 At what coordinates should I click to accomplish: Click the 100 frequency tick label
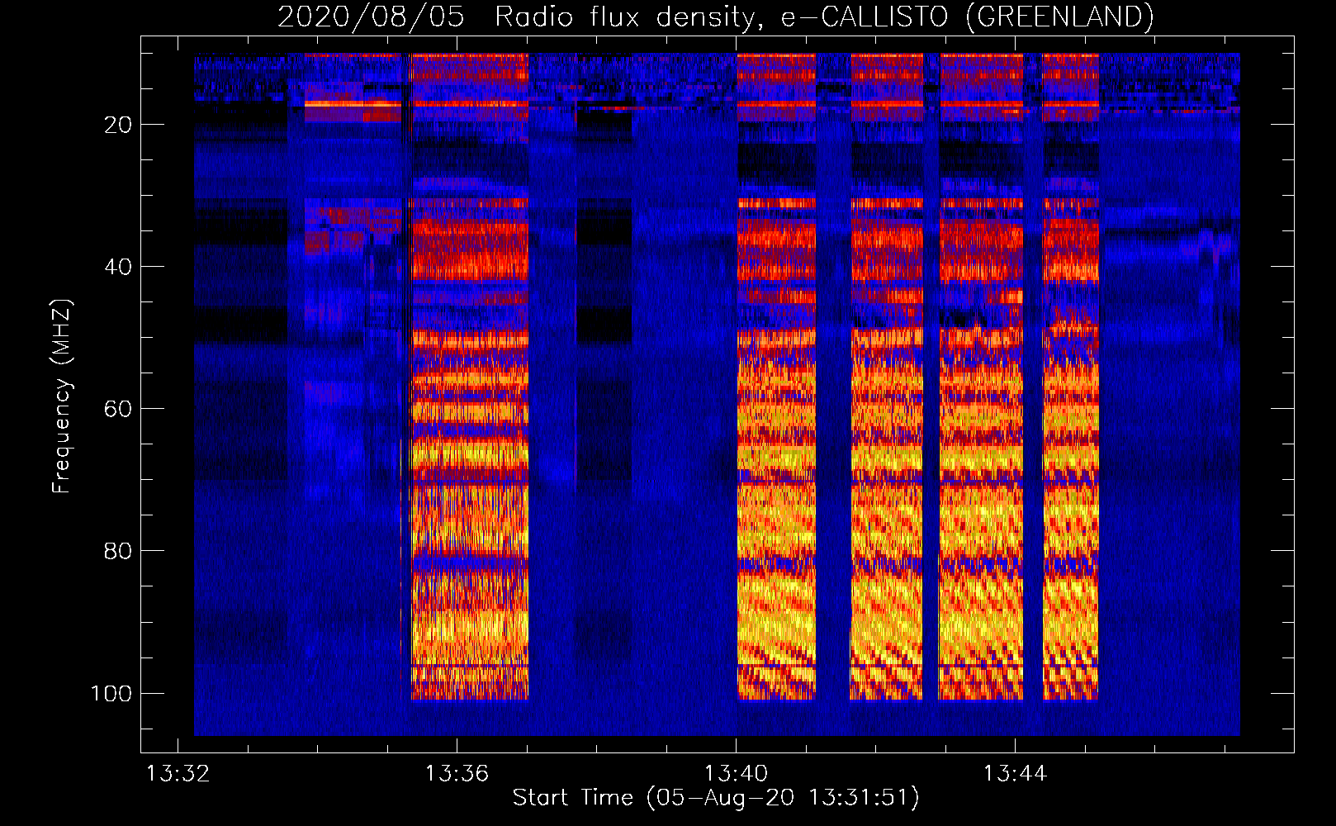point(111,693)
